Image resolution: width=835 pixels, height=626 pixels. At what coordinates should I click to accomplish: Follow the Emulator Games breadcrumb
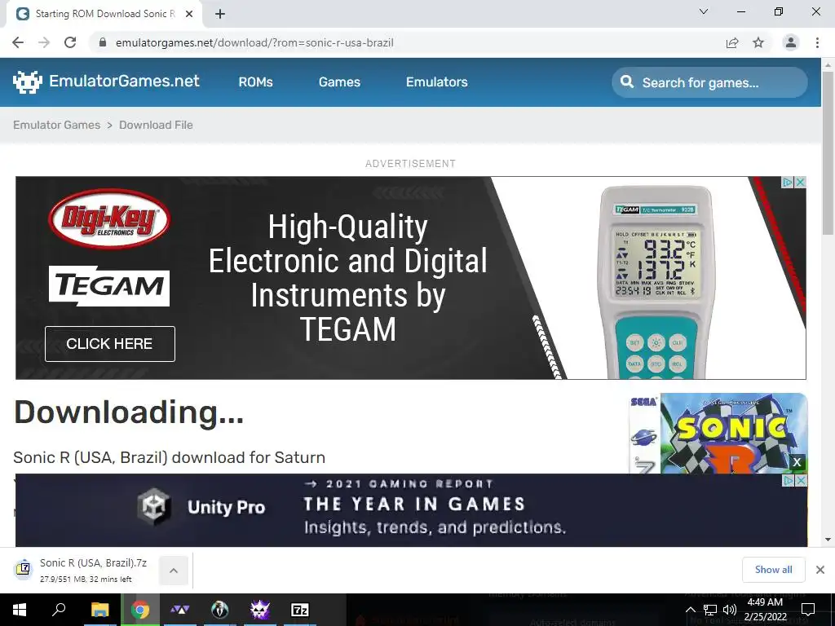pyautogui.click(x=56, y=125)
